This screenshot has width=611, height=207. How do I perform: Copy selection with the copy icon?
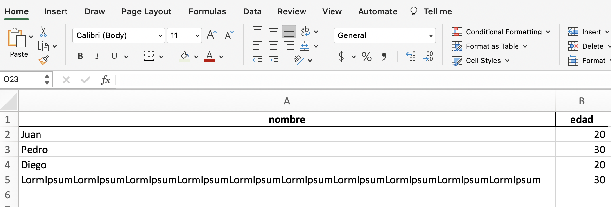43,46
